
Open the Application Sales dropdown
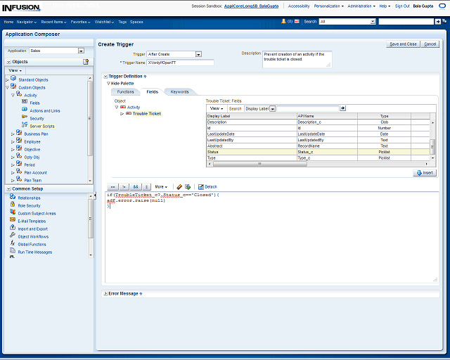81,51
